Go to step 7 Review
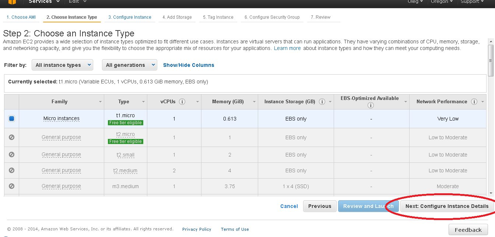Screen dimensions: 495x237 point(320,17)
